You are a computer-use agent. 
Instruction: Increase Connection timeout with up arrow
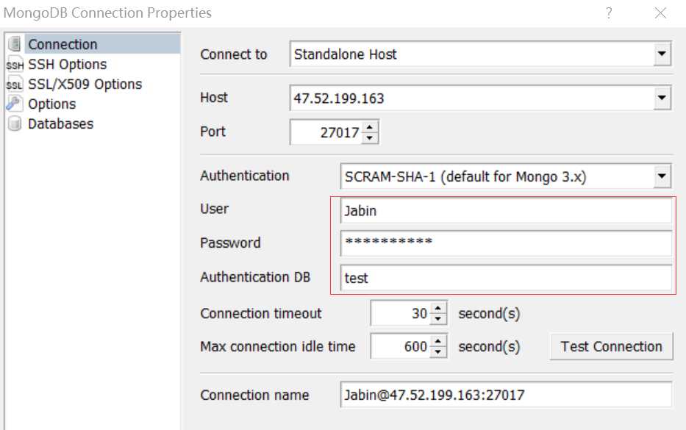[x=438, y=308]
